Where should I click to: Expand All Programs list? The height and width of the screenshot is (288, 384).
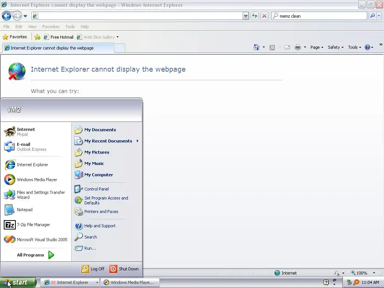(x=36, y=255)
